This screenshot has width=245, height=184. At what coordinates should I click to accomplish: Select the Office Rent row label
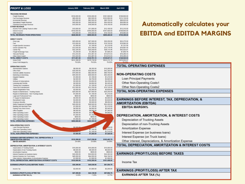coord(17,71)
